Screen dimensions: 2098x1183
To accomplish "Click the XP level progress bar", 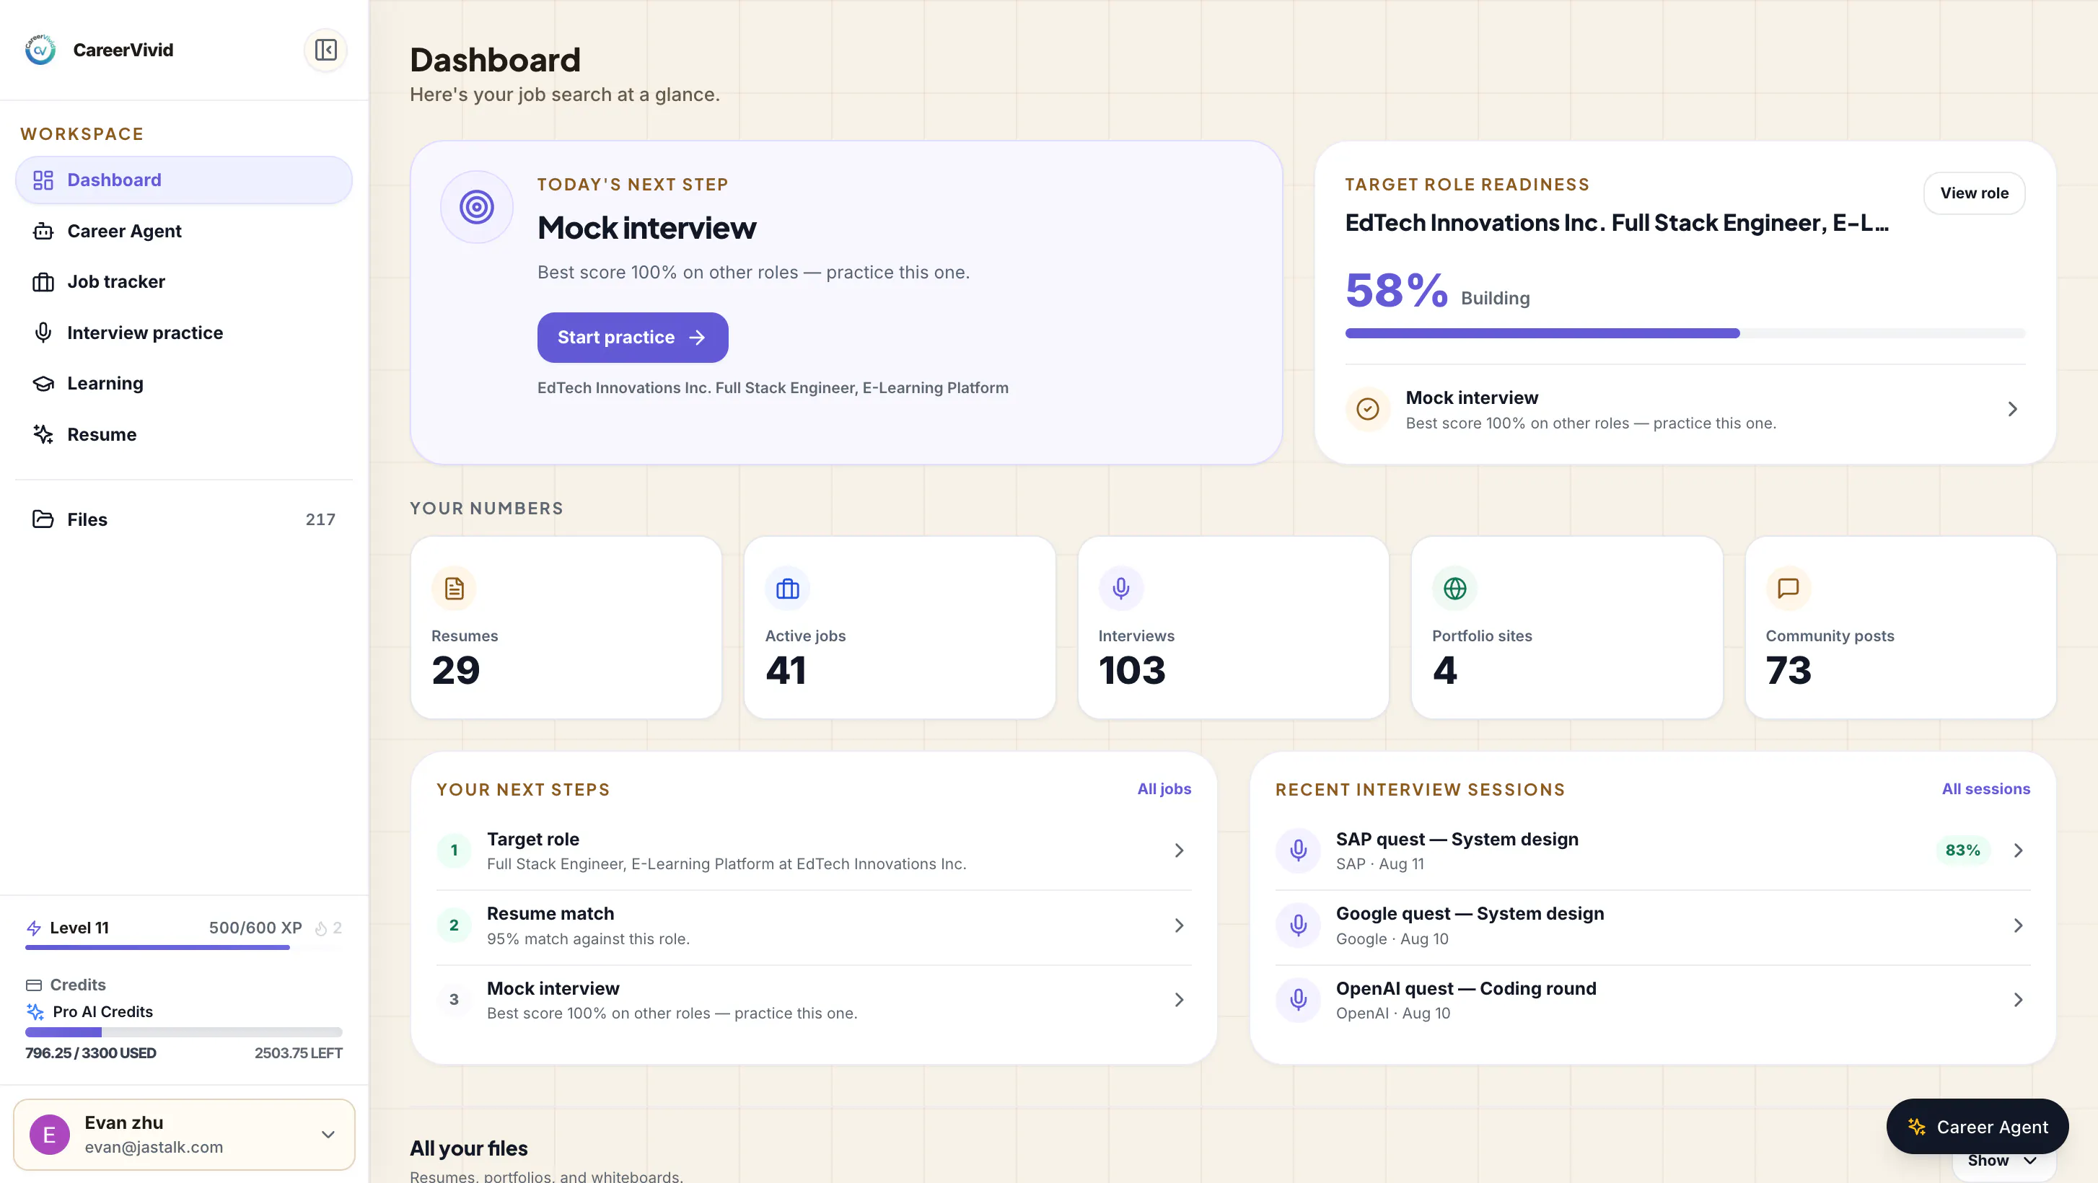I will [183, 948].
